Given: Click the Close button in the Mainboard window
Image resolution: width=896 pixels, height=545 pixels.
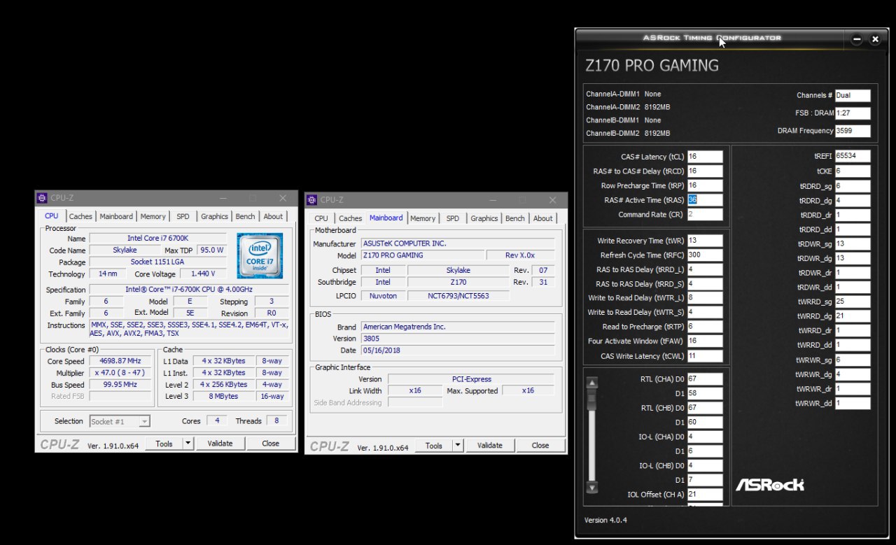Looking at the screenshot, I should point(540,445).
